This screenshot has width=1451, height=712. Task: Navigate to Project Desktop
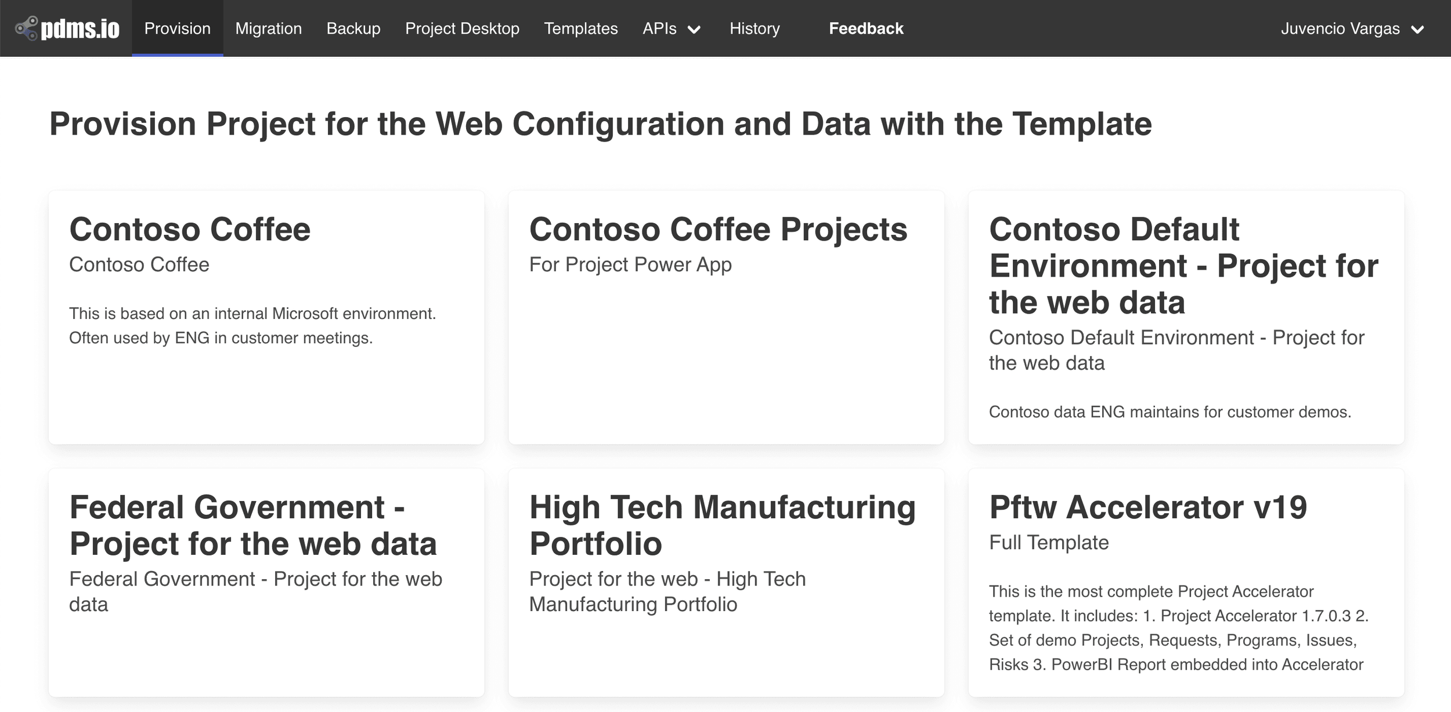[x=462, y=28]
